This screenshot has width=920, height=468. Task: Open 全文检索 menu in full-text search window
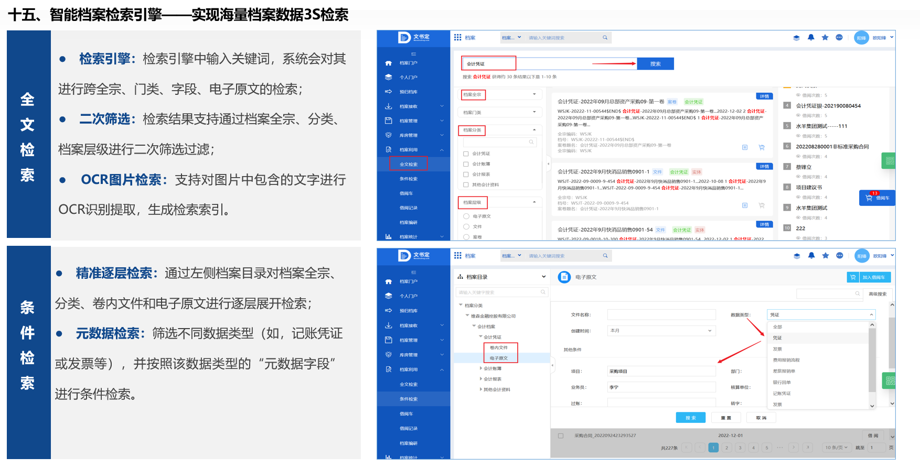click(x=409, y=164)
